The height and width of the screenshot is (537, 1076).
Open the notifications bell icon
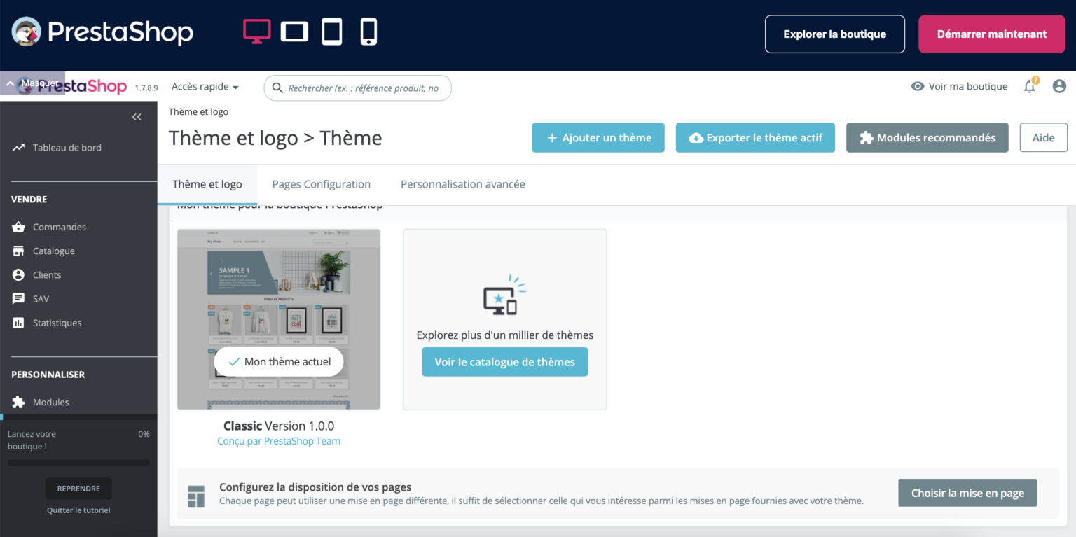tap(1029, 86)
